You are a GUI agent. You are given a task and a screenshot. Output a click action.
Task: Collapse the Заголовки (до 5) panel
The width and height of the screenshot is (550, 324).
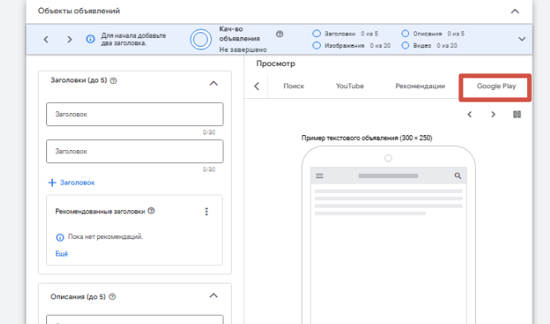point(214,83)
